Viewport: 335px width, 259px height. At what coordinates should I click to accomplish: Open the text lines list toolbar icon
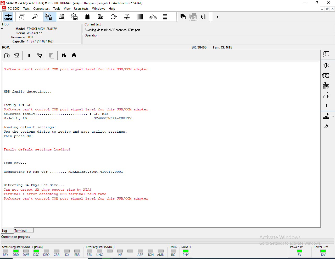(x=166, y=17)
